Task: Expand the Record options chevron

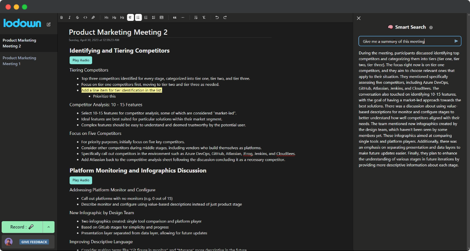Action: 49,227
